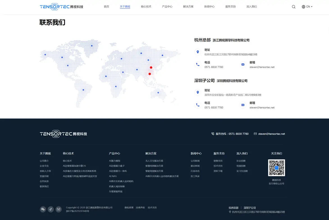
Task: Switch to 深圳子公司 tab in footer
Action: point(250,208)
